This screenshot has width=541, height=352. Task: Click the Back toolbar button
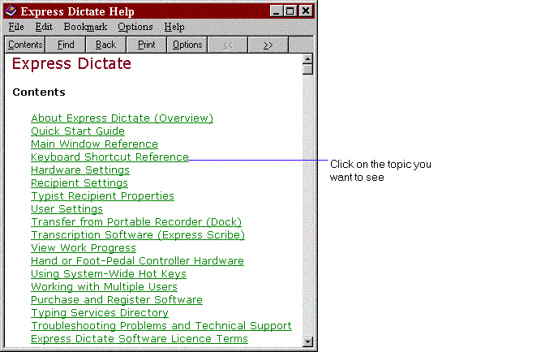[x=106, y=45]
